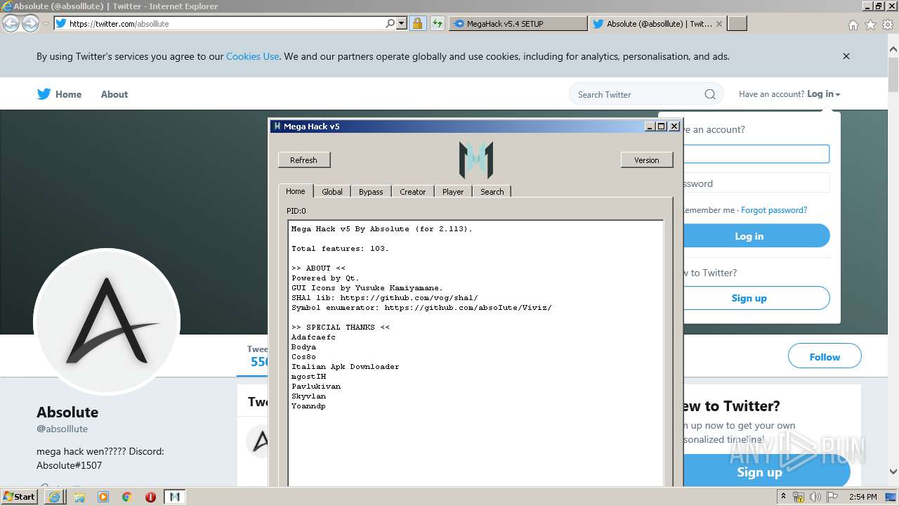Click the 'Italian Apk Downloader' line
899x506 pixels.
click(346, 367)
